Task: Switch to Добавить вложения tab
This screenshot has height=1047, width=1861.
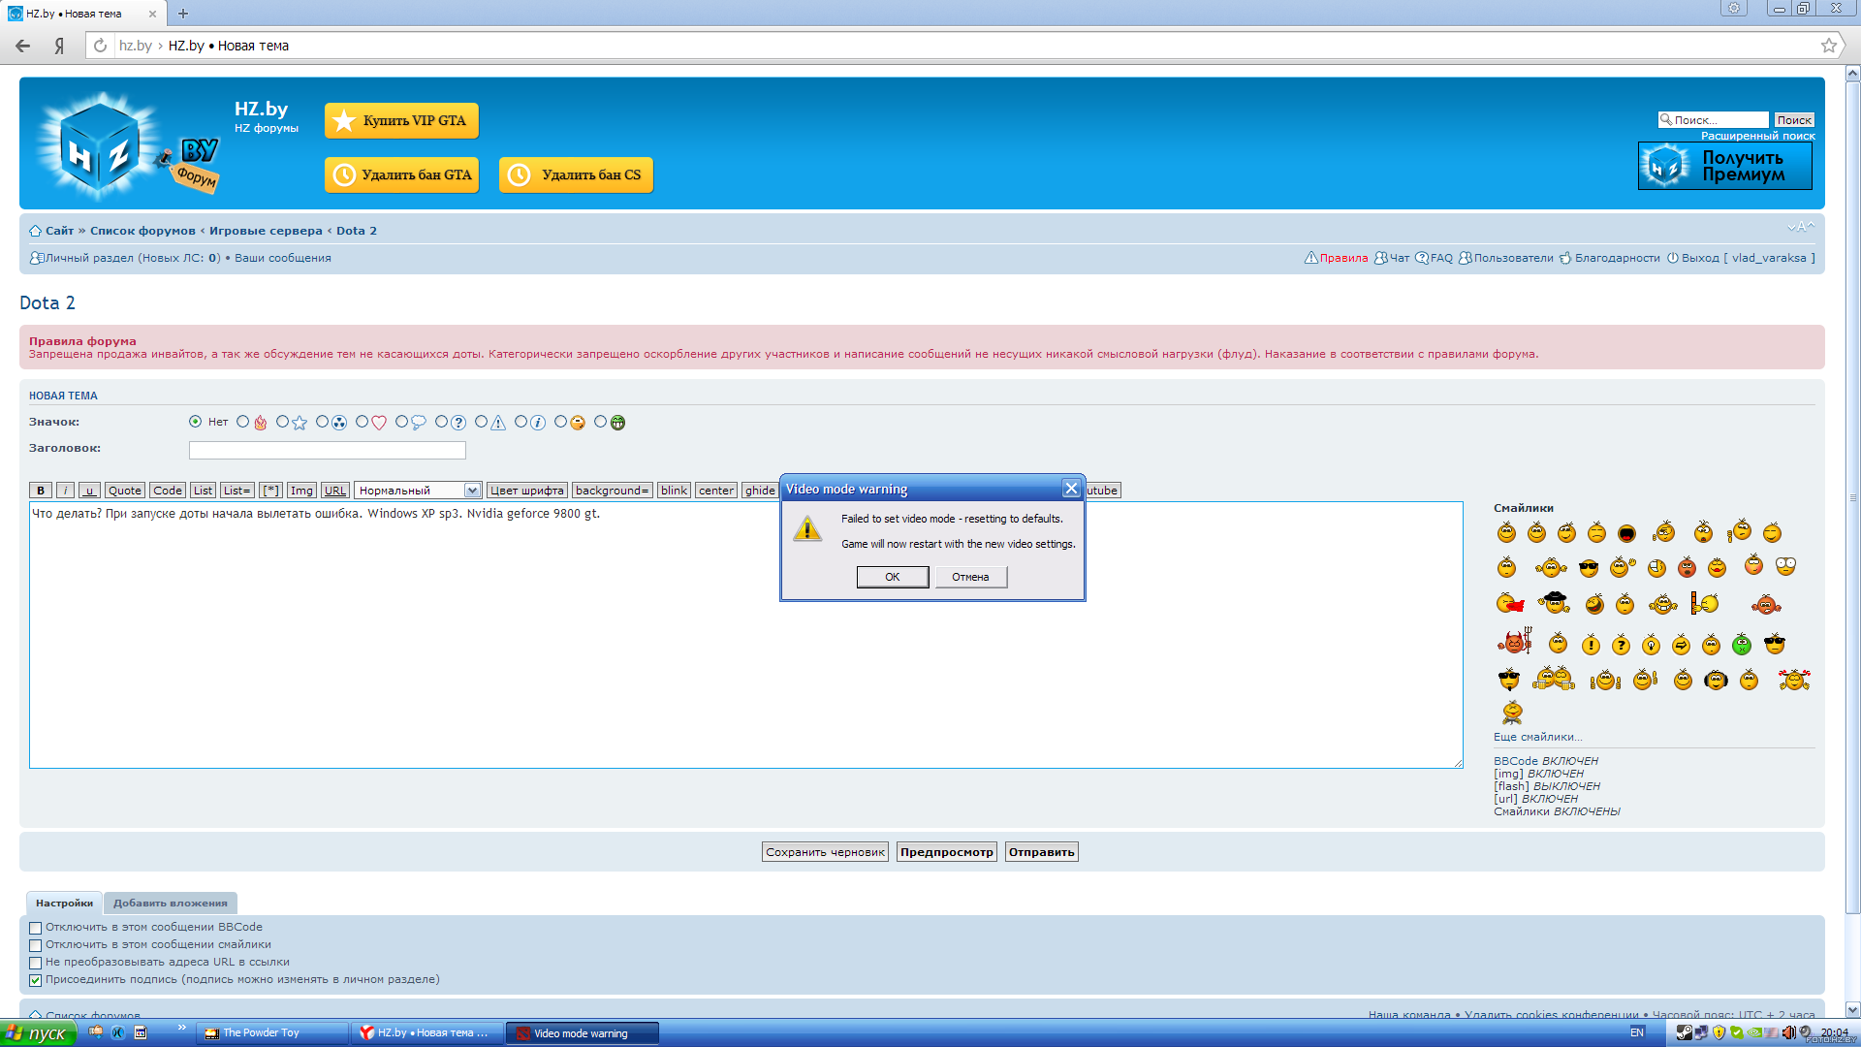Action: click(x=170, y=904)
